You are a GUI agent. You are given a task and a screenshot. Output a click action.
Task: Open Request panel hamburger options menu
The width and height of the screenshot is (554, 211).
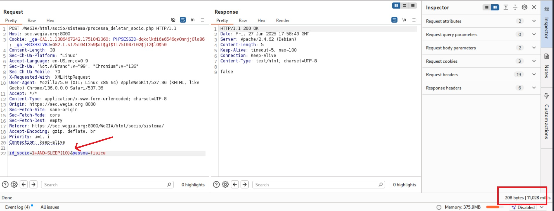(203, 20)
